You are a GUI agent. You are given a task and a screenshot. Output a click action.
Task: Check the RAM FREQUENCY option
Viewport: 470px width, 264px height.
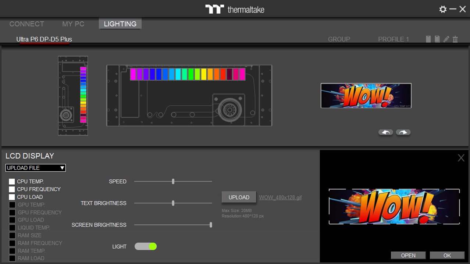[12, 243]
